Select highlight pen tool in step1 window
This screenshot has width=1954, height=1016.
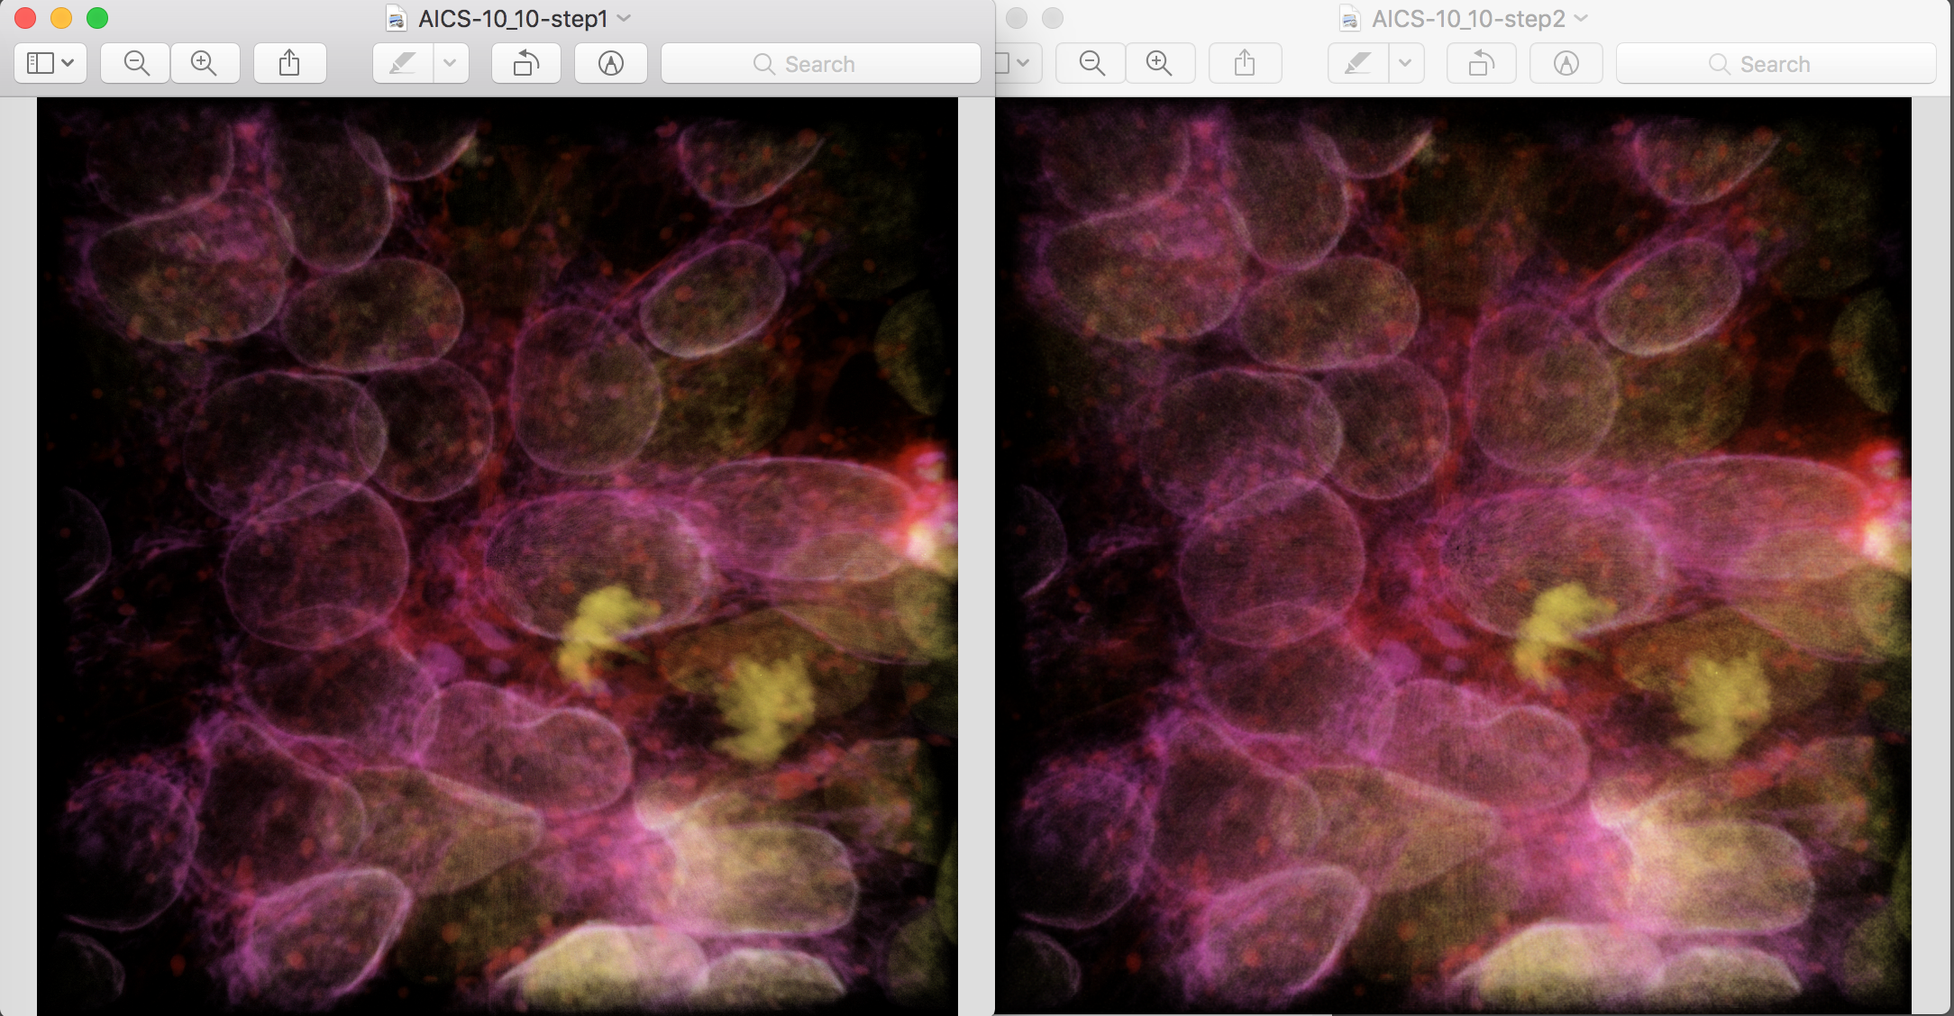coord(403,63)
